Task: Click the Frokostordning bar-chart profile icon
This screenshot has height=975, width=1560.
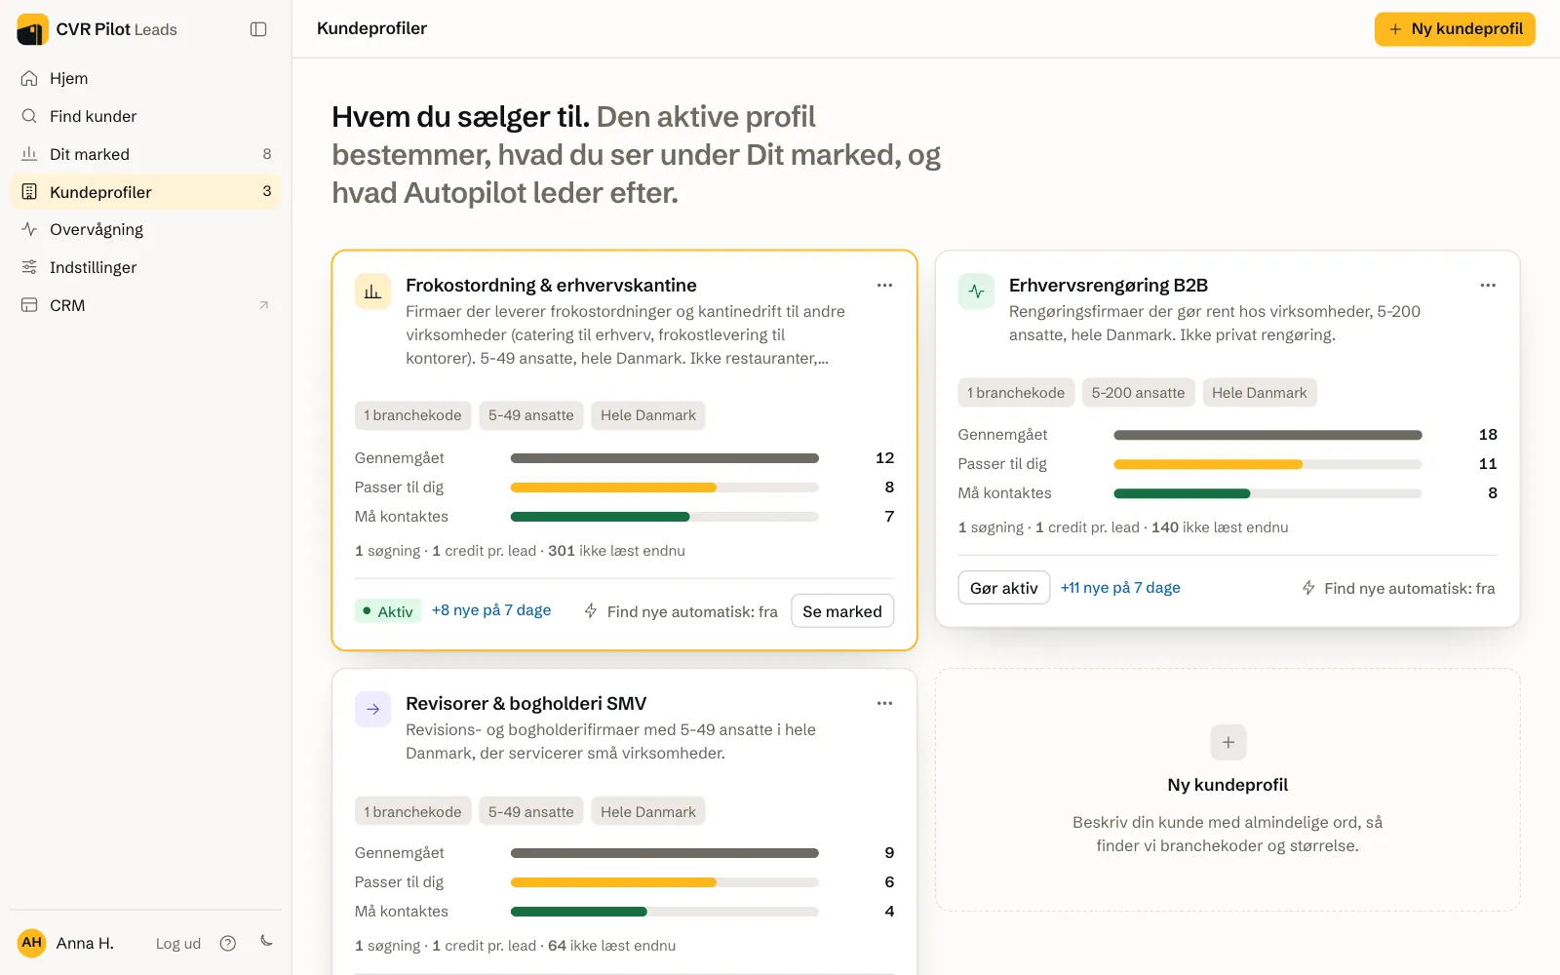Action: pos(372,292)
